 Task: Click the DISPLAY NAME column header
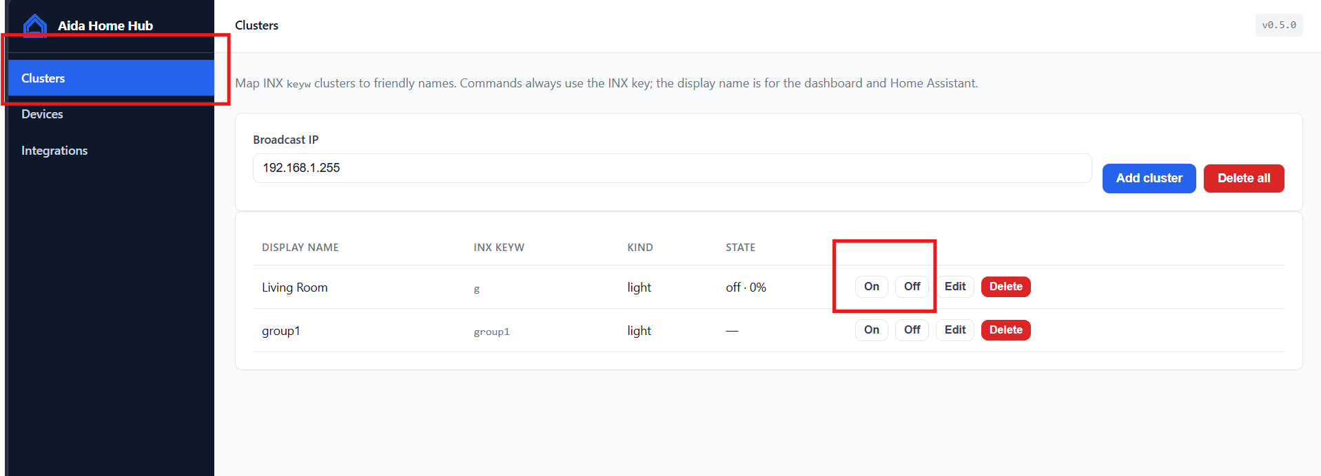(300, 248)
